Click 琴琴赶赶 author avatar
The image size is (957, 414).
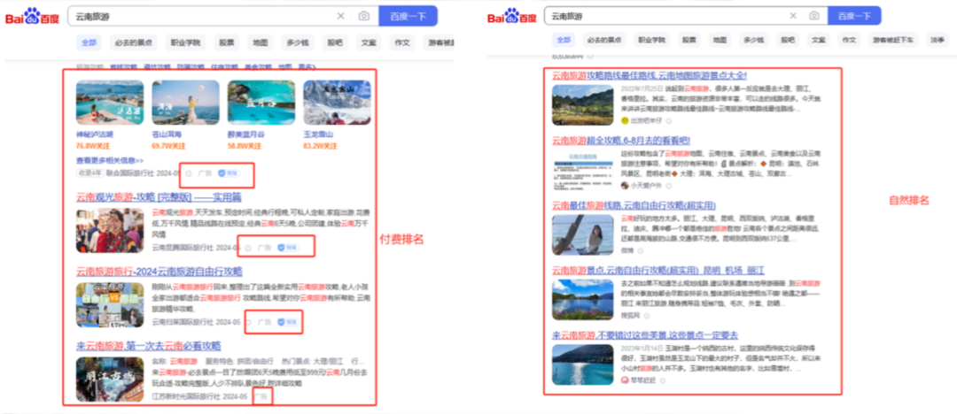pos(625,379)
